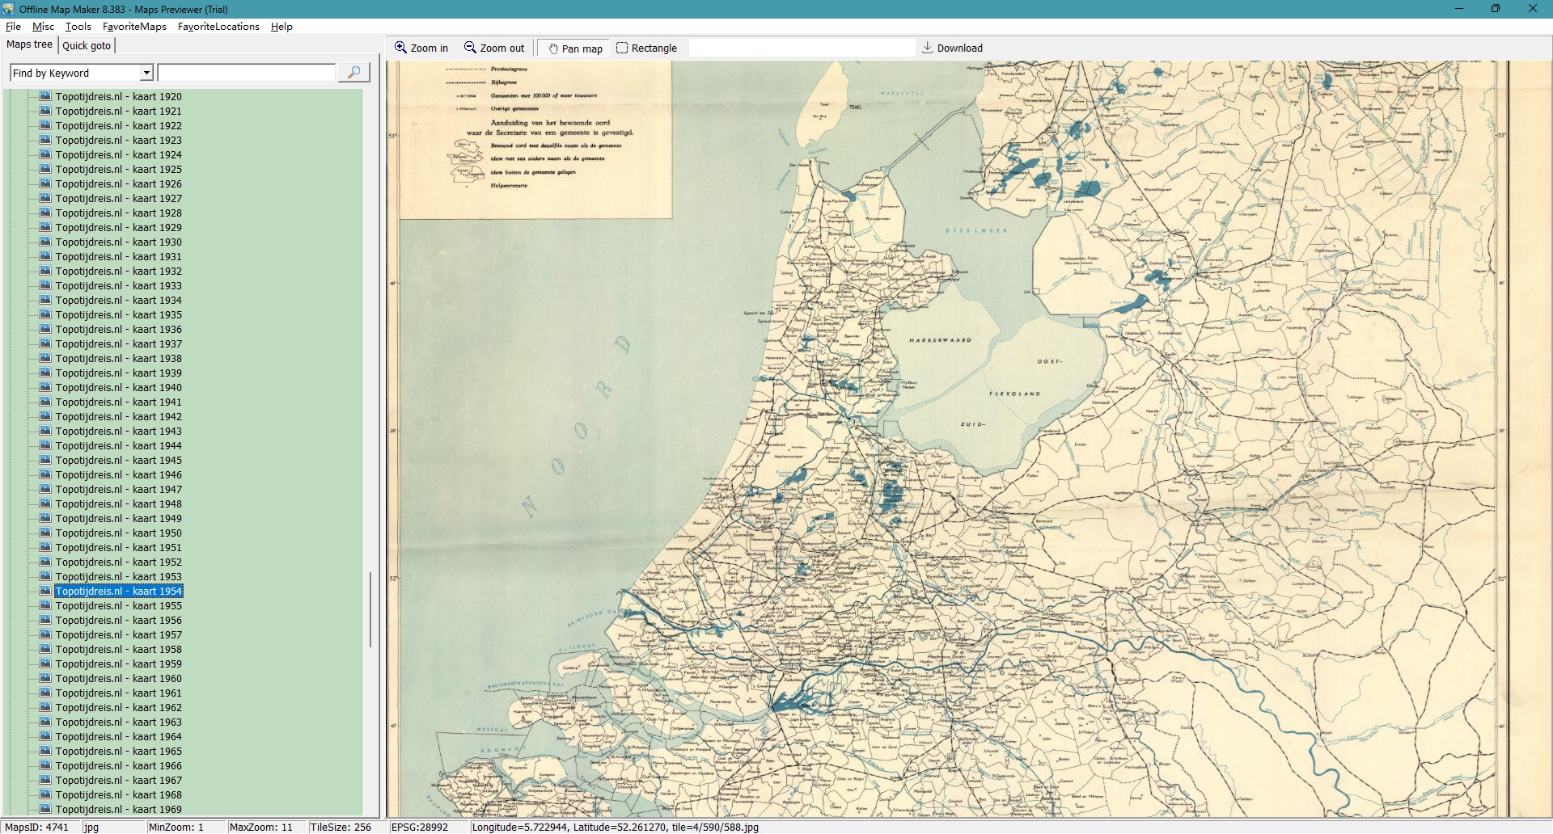1553x834 pixels.
Task: Select Topotijdreis.nl - kaart 1940 in tree
Action: 118,387
